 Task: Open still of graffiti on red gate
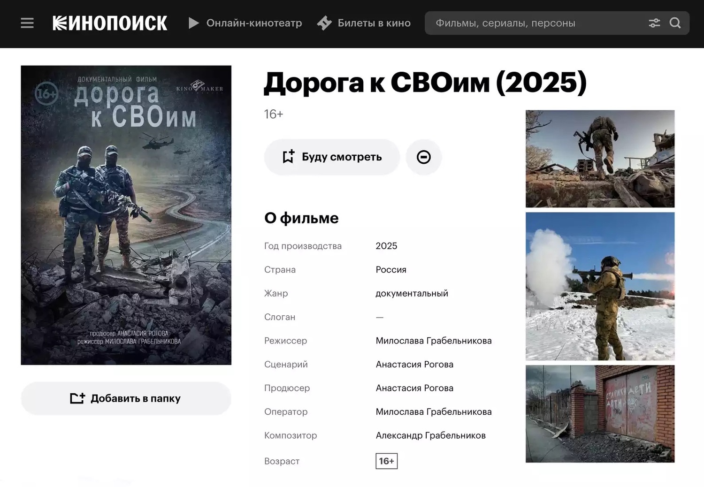600,414
